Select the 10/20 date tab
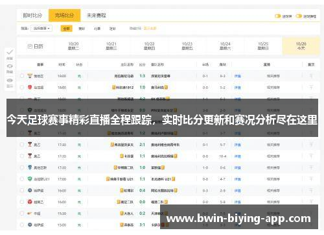 coord(73,46)
